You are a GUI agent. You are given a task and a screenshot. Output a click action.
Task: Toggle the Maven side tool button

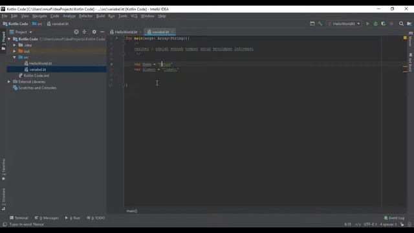[410, 39]
